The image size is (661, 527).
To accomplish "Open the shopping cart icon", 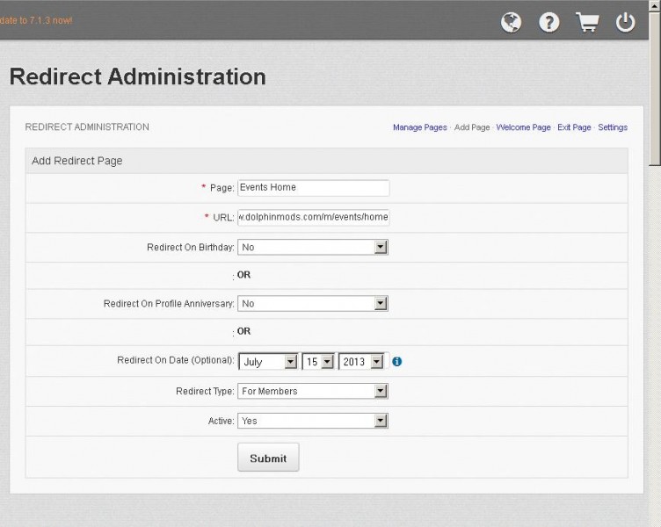I will click(x=587, y=22).
